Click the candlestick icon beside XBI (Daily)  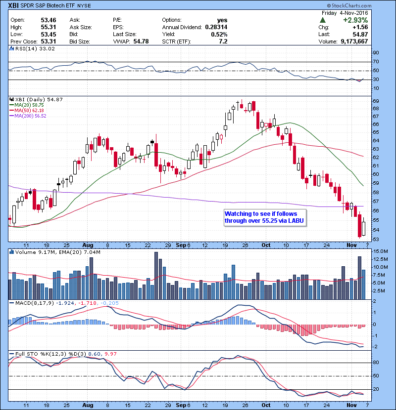tap(11, 100)
